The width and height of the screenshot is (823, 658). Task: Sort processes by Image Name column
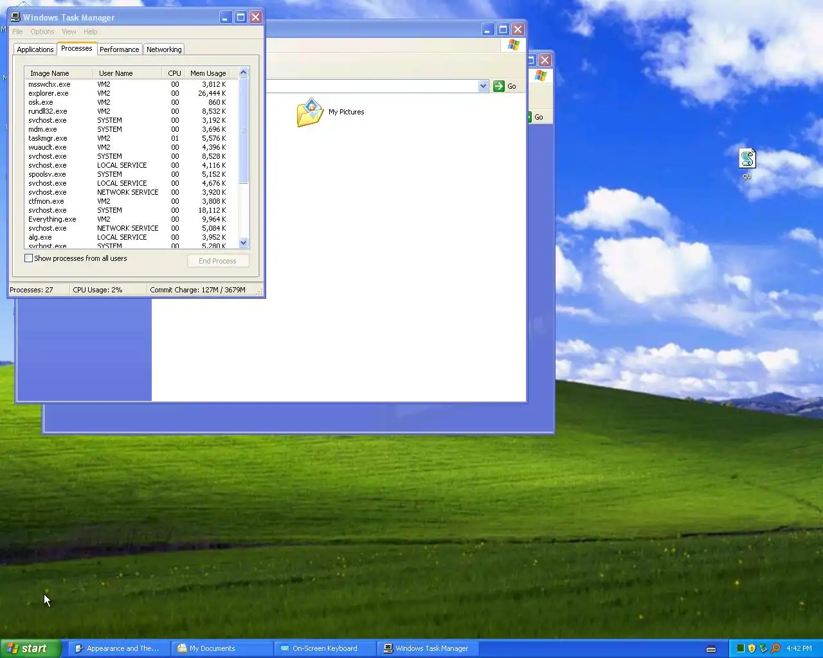point(59,73)
